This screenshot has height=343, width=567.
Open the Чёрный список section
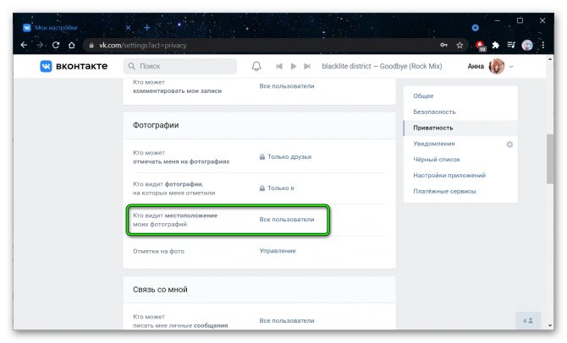pyautogui.click(x=437, y=160)
